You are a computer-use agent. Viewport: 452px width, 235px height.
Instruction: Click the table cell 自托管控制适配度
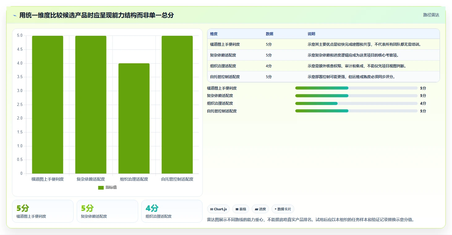pos(225,77)
